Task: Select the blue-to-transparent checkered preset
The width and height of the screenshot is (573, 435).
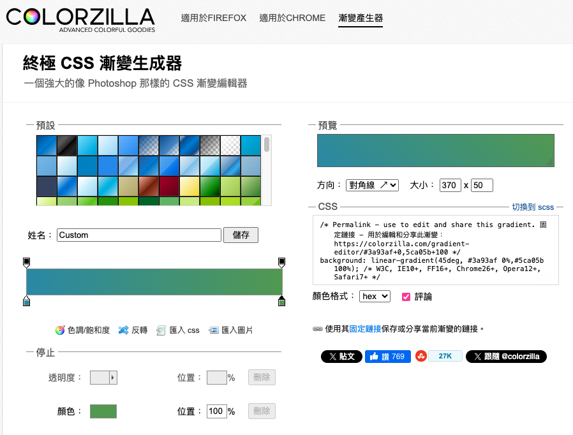Action: click(x=149, y=145)
